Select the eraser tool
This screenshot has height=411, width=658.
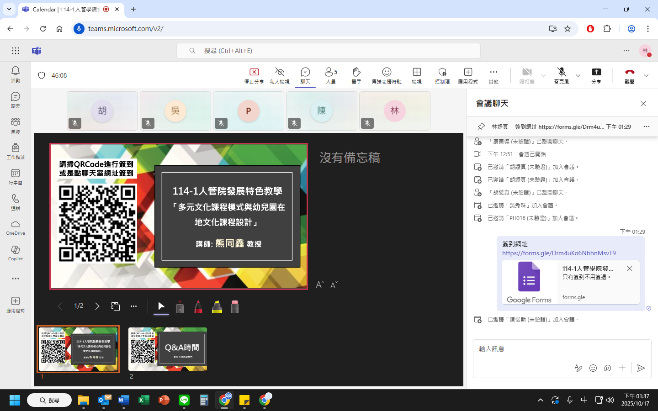(235, 307)
